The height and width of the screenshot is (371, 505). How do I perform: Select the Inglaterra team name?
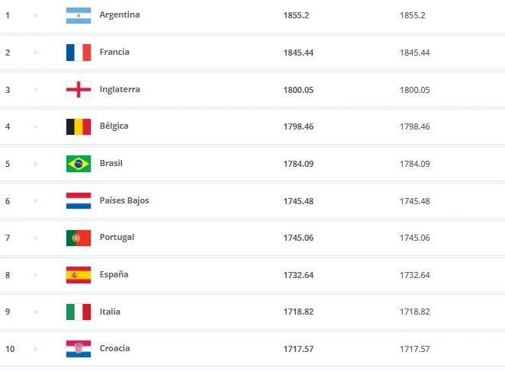click(120, 89)
